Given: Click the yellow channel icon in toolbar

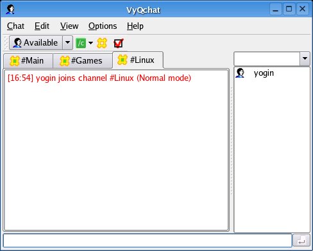Looking at the screenshot, I should pos(102,43).
